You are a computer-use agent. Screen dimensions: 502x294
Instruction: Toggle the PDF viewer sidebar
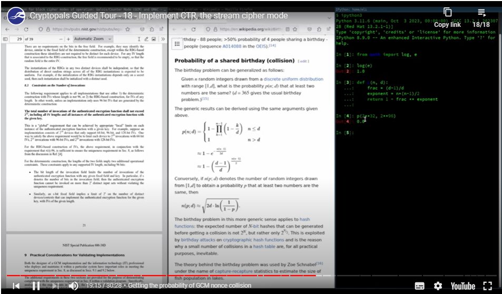pos(5,39)
